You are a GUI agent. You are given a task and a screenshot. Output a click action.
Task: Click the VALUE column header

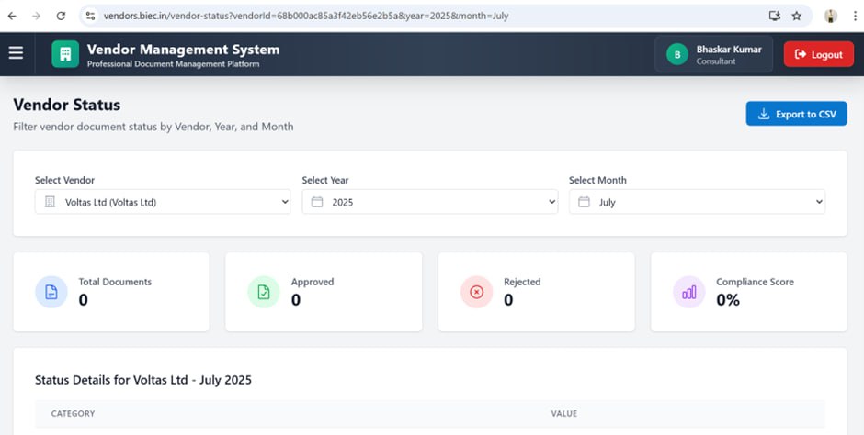tap(563, 414)
